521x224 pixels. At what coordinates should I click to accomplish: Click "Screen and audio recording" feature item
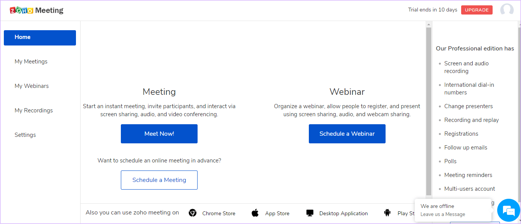coord(467,67)
